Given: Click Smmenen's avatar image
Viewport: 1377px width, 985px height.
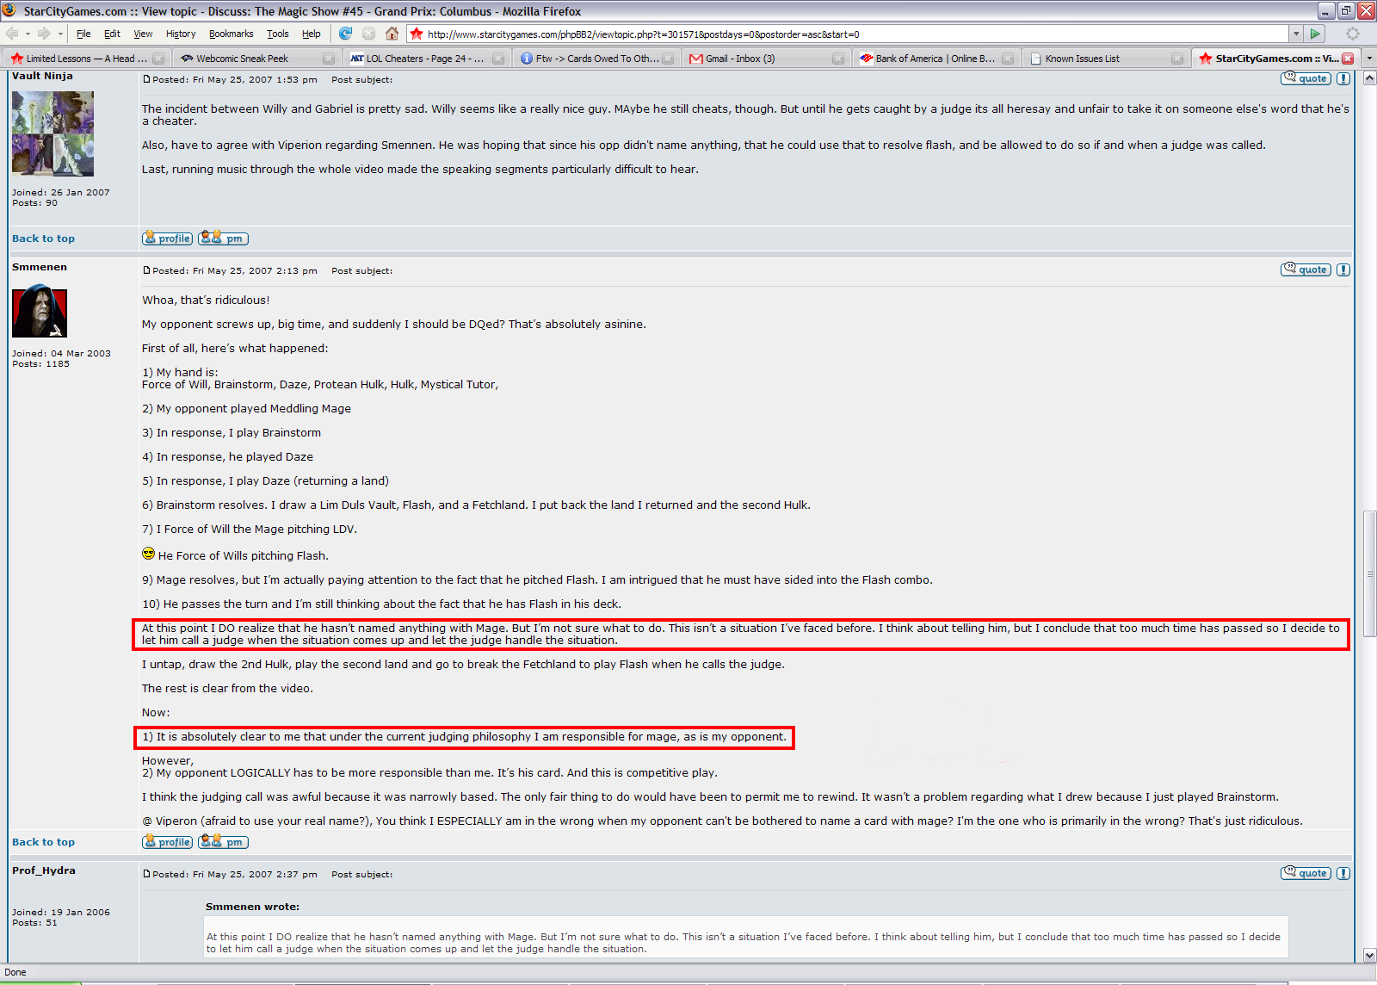Looking at the screenshot, I should 40,311.
